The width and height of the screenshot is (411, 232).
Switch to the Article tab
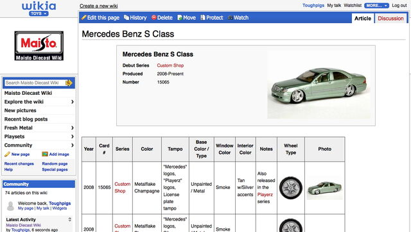tap(363, 19)
